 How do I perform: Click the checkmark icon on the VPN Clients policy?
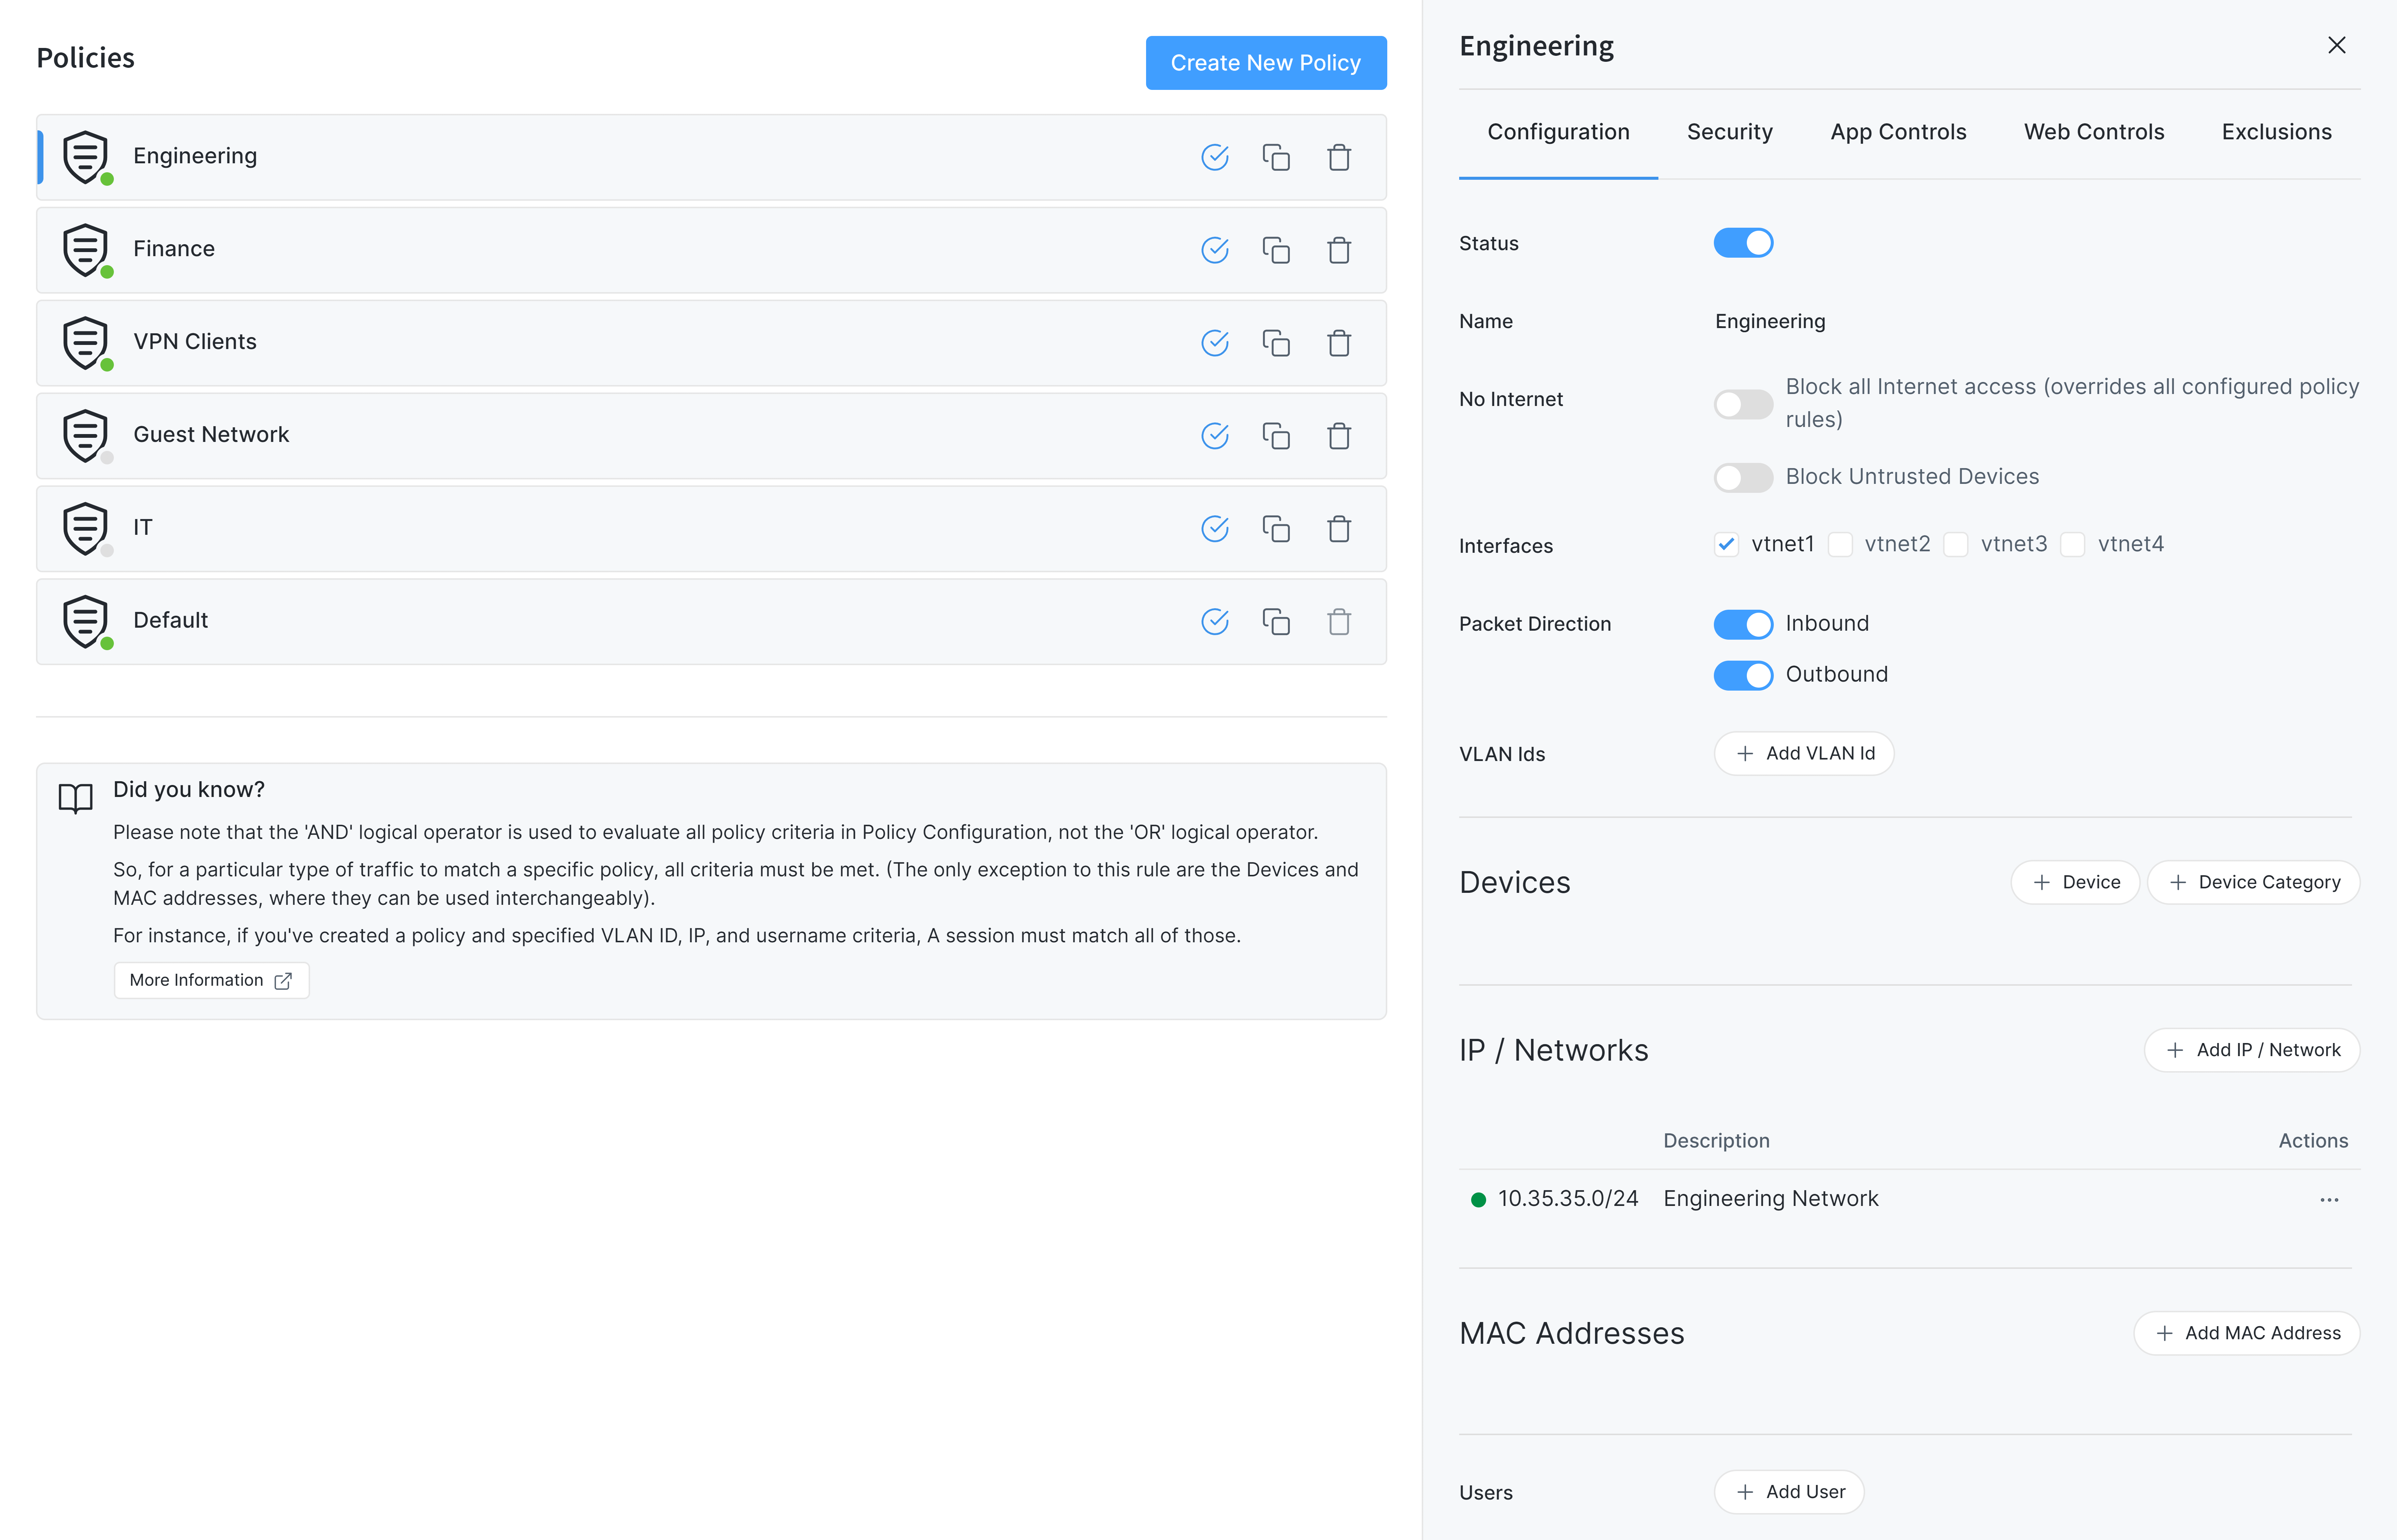[1215, 343]
